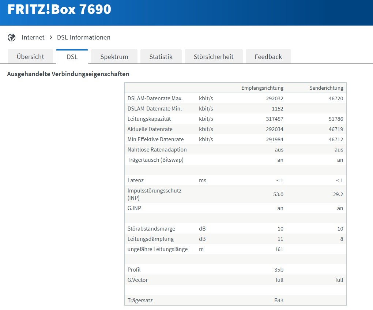The image size is (373, 310).
Task: Click Bitswap an value in Senderichtung
Action: click(340, 160)
